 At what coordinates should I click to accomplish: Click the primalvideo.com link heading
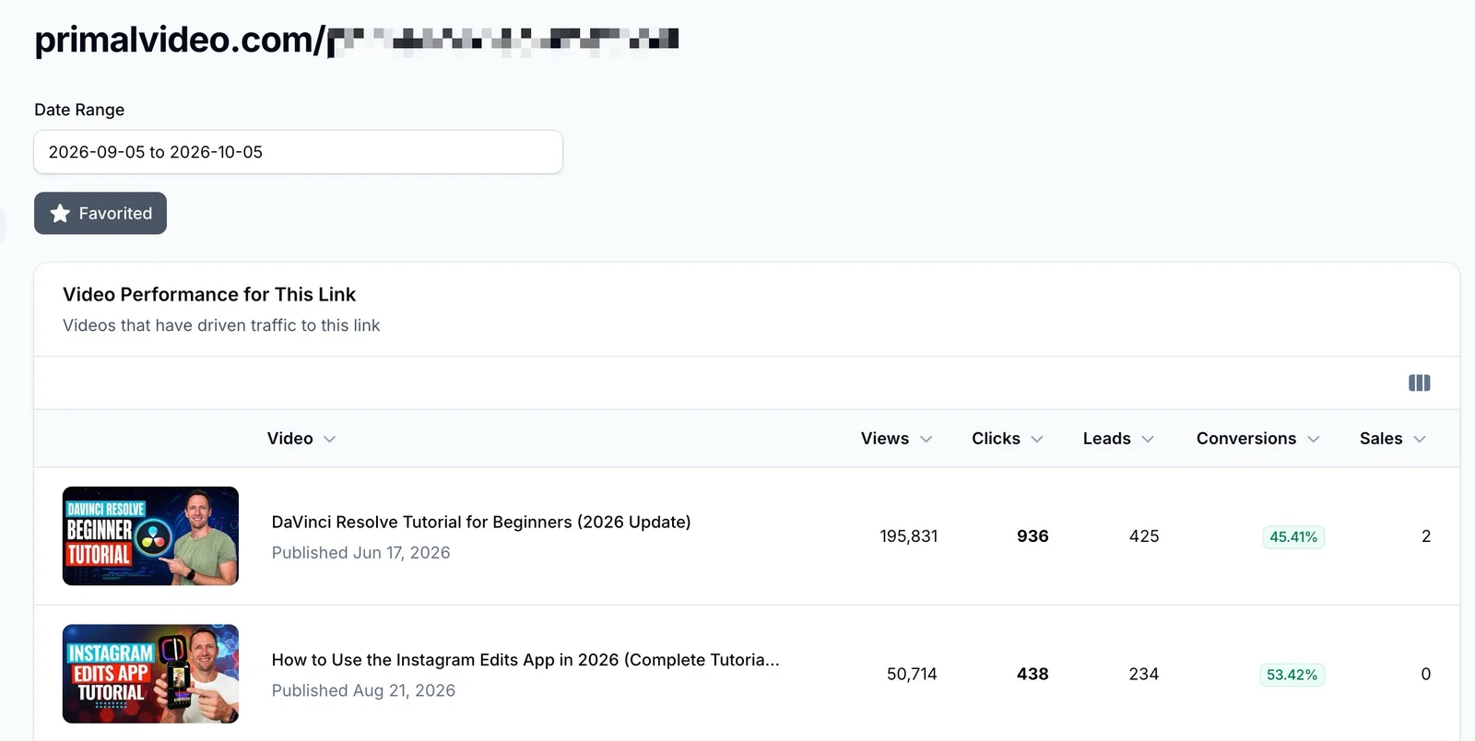[x=357, y=40]
